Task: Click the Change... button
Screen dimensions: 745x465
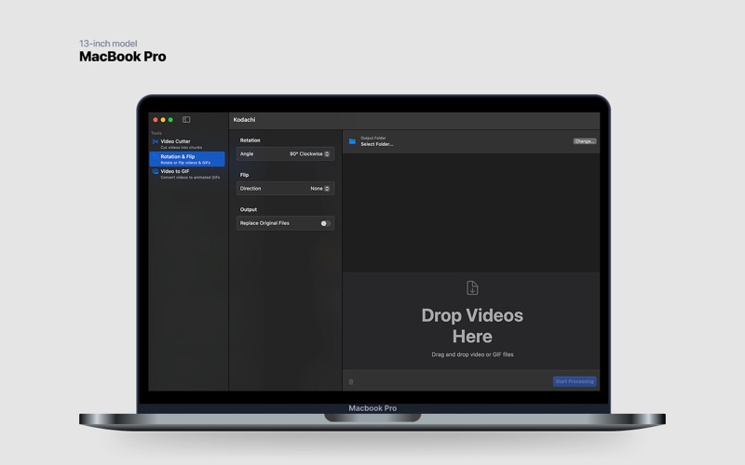Action: point(584,141)
